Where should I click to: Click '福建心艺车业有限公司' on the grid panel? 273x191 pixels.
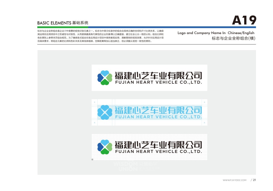[158, 145]
